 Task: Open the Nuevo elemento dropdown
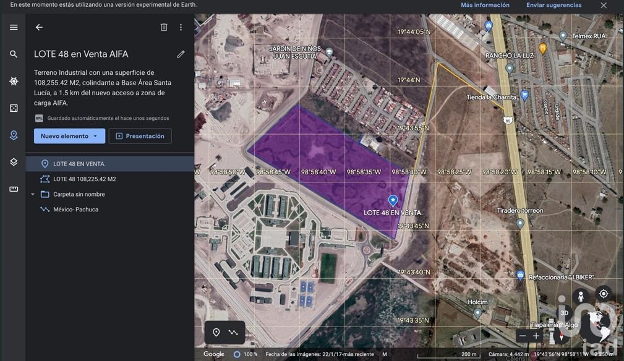(x=69, y=136)
